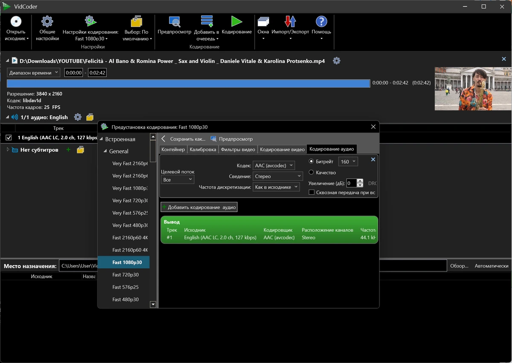The width and height of the screenshot is (512, 363).
Task: Click start time field 0:00:00
Action: tap(73, 73)
